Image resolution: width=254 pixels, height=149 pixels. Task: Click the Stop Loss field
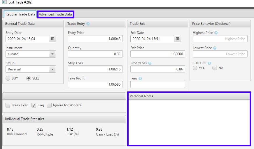coord(95,69)
